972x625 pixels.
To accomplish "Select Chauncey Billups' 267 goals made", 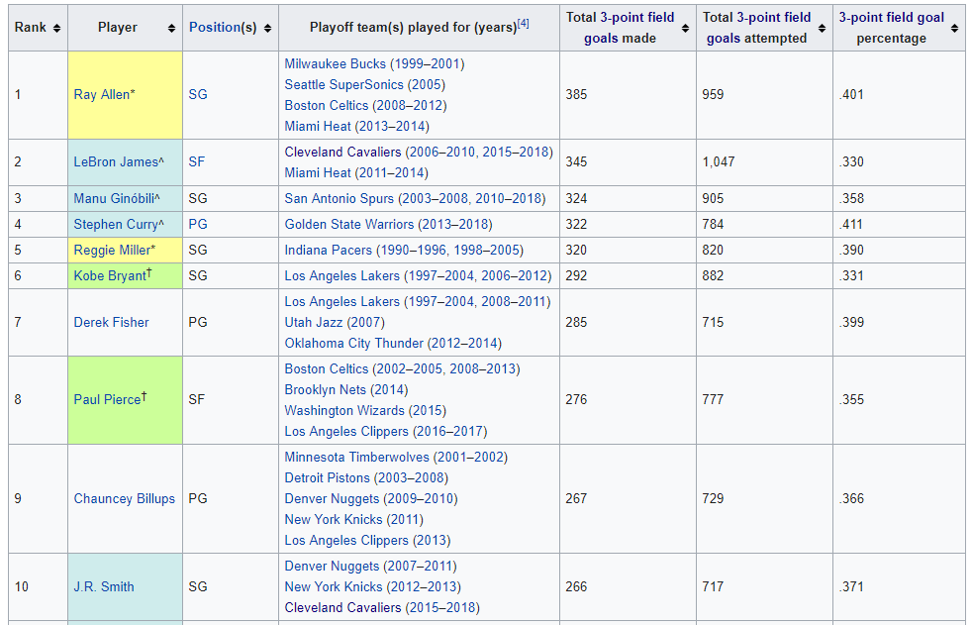I will click(576, 498).
